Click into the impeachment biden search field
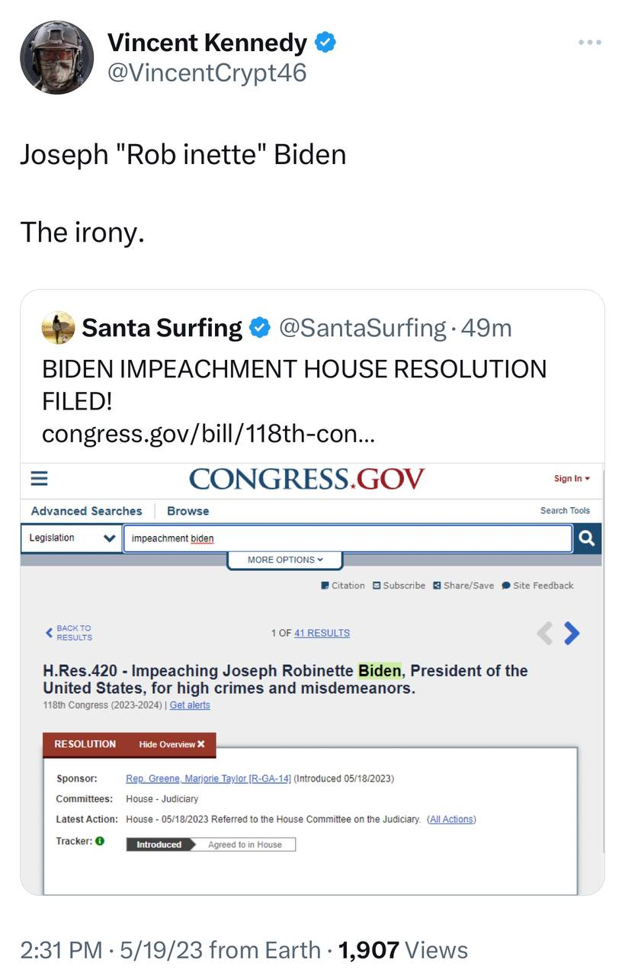Screen dimensions: 625x976 pos(347,538)
